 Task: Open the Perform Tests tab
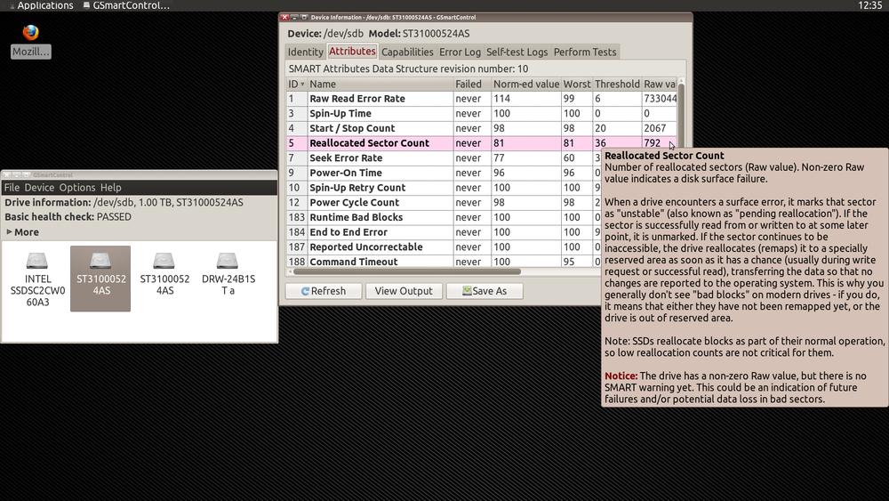(x=584, y=53)
